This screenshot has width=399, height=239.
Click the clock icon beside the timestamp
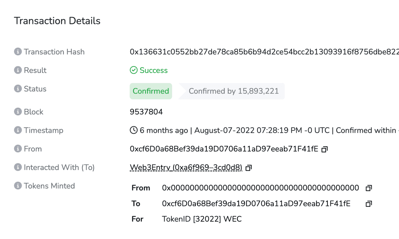(133, 130)
